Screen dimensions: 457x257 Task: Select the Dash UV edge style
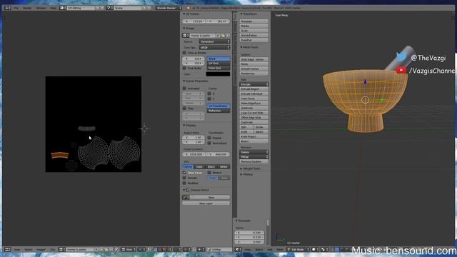pyautogui.click(x=199, y=166)
